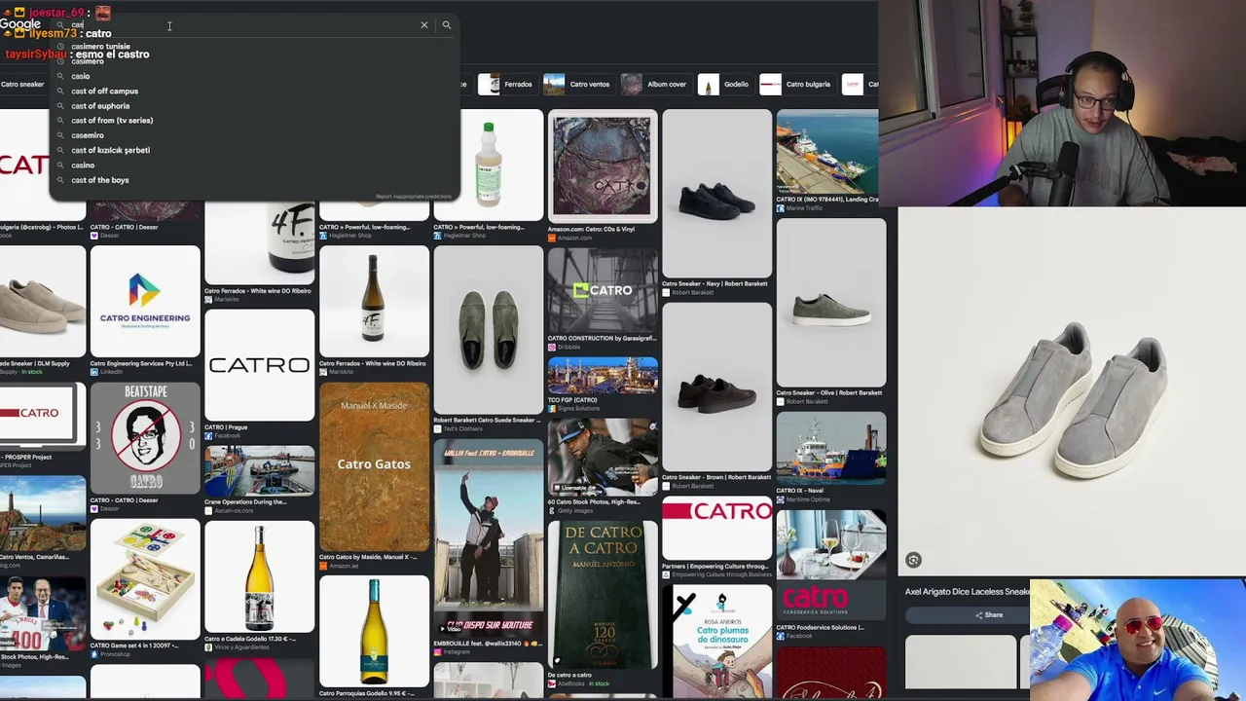Image resolution: width=1246 pixels, height=701 pixels.
Task: Open the 'CATRO | Prague' logo image
Action: tap(260, 365)
